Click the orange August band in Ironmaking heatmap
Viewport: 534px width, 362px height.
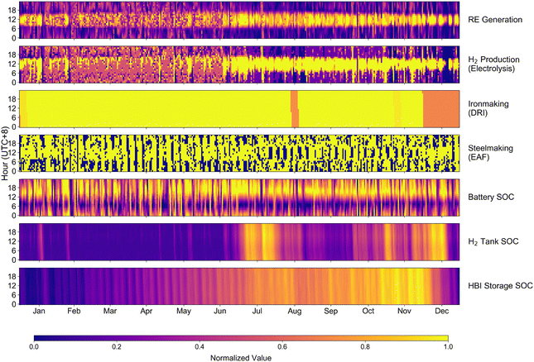[x=295, y=109]
